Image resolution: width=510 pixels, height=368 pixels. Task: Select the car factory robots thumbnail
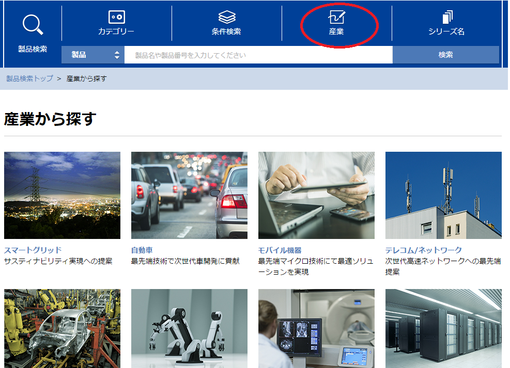pyautogui.click(x=62, y=328)
